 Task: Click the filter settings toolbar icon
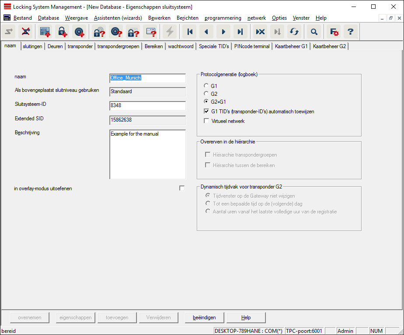pos(334,31)
